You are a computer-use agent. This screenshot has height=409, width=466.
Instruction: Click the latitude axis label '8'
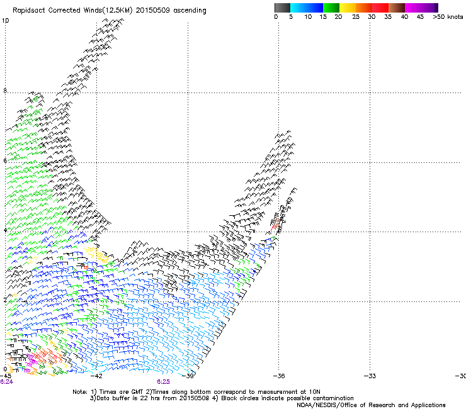[x=5, y=91]
